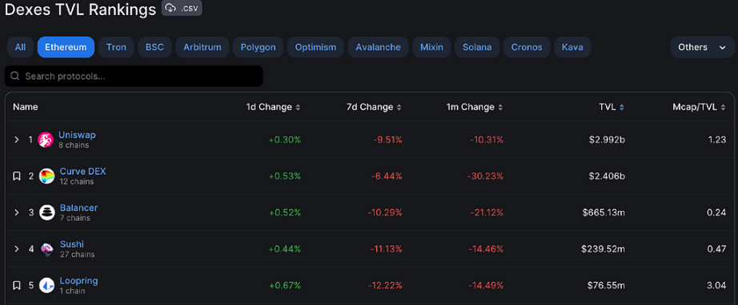Select the Arbitrum chain tab
This screenshot has height=305, width=738.
203,47
